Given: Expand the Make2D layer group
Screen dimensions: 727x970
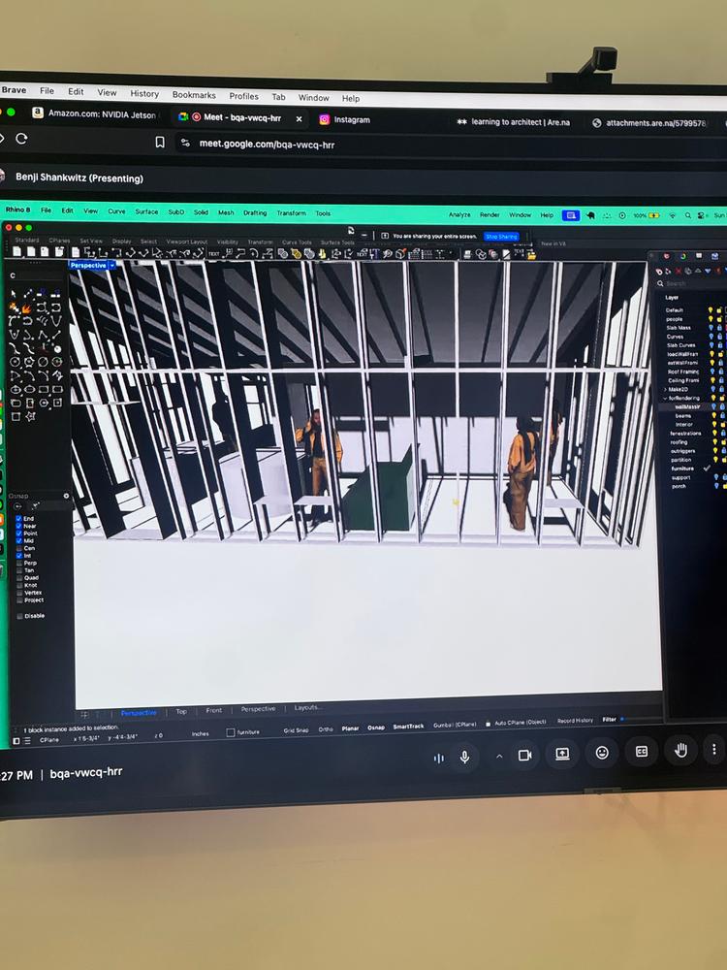Looking at the screenshot, I should click(665, 389).
